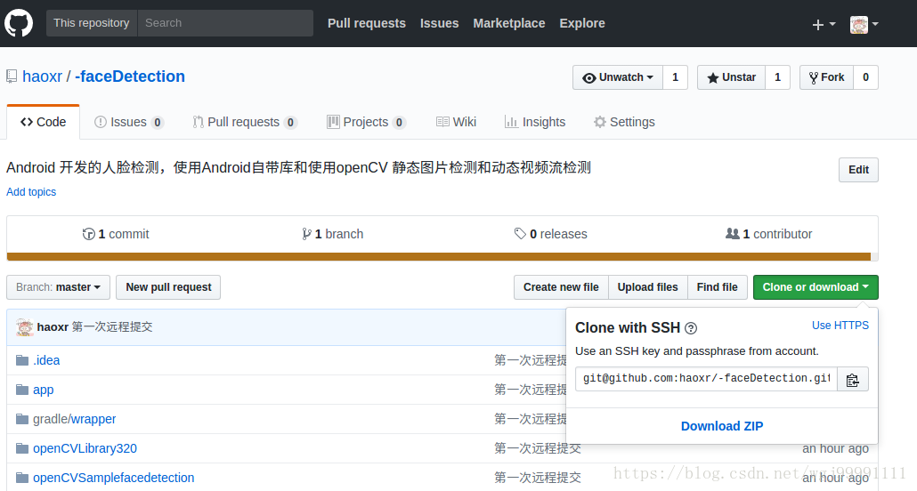Click the .idea folder icon
Viewport: 917px width, 491px height.
click(x=22, y=360)
